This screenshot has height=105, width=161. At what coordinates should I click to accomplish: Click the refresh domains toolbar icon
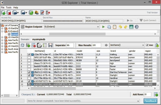pyautogui.click(x=31, y=13)
